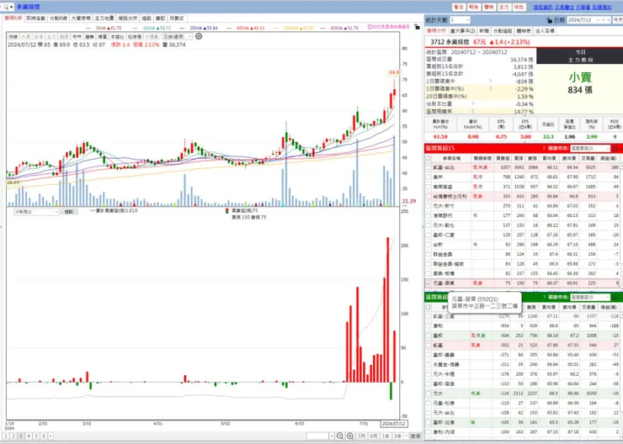Set chart range to 6月

(374, 436)
